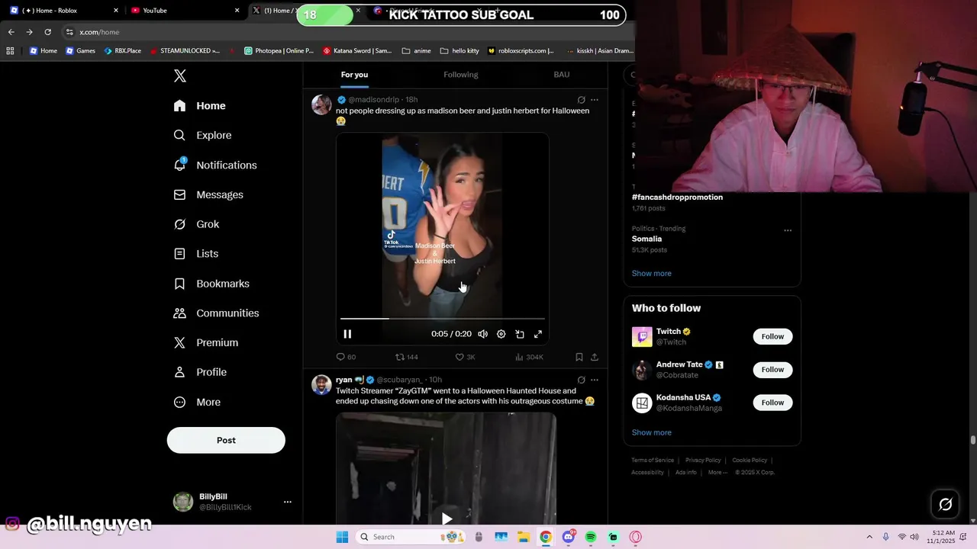The height and width of the screenshot is (549, 977).
Task: Open the anime bookmarks folder
Action: [x=416, y=51]
